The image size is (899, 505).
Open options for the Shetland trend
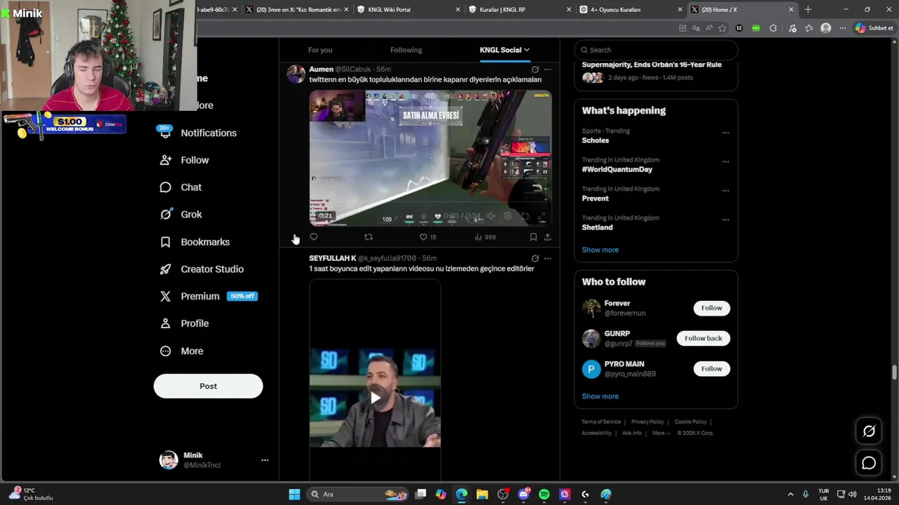coord(726,220)
